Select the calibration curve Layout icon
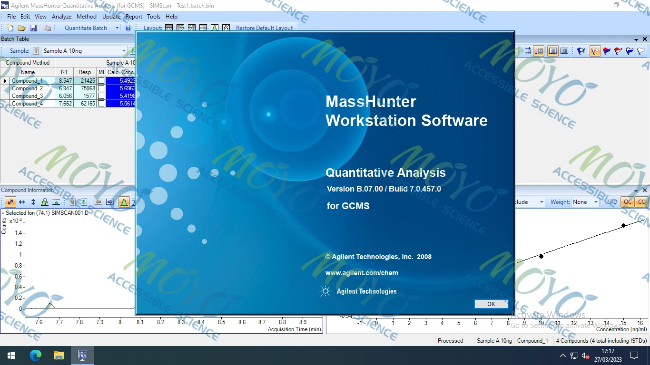 coord(226,28)
